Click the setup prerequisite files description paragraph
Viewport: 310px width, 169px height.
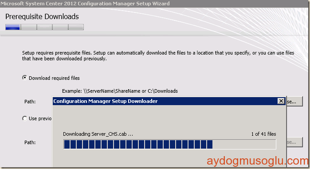(x=158, y=56)
